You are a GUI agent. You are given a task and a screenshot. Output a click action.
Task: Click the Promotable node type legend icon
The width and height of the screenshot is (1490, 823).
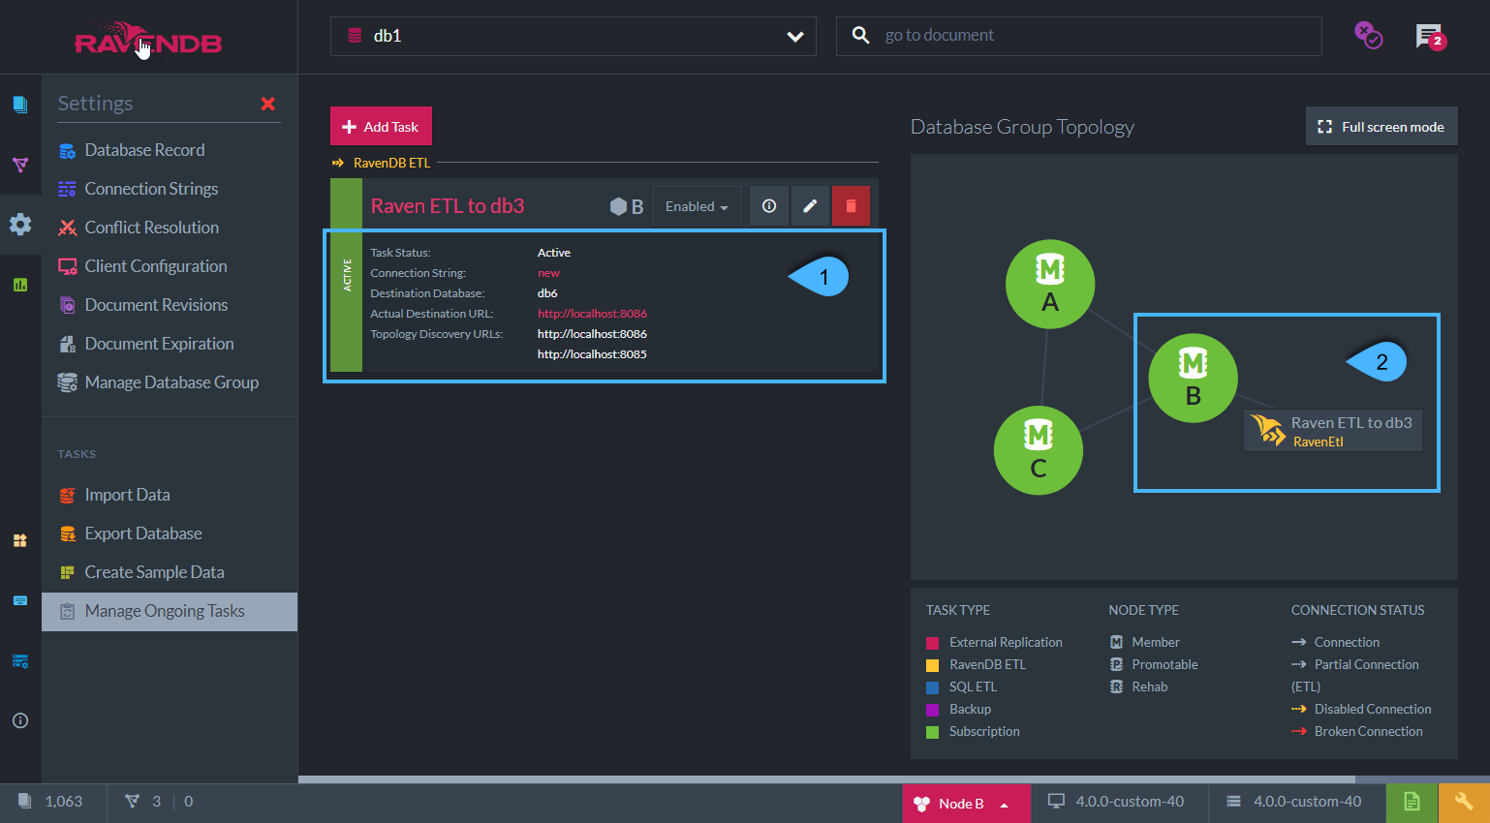[x=1116, y=664]
